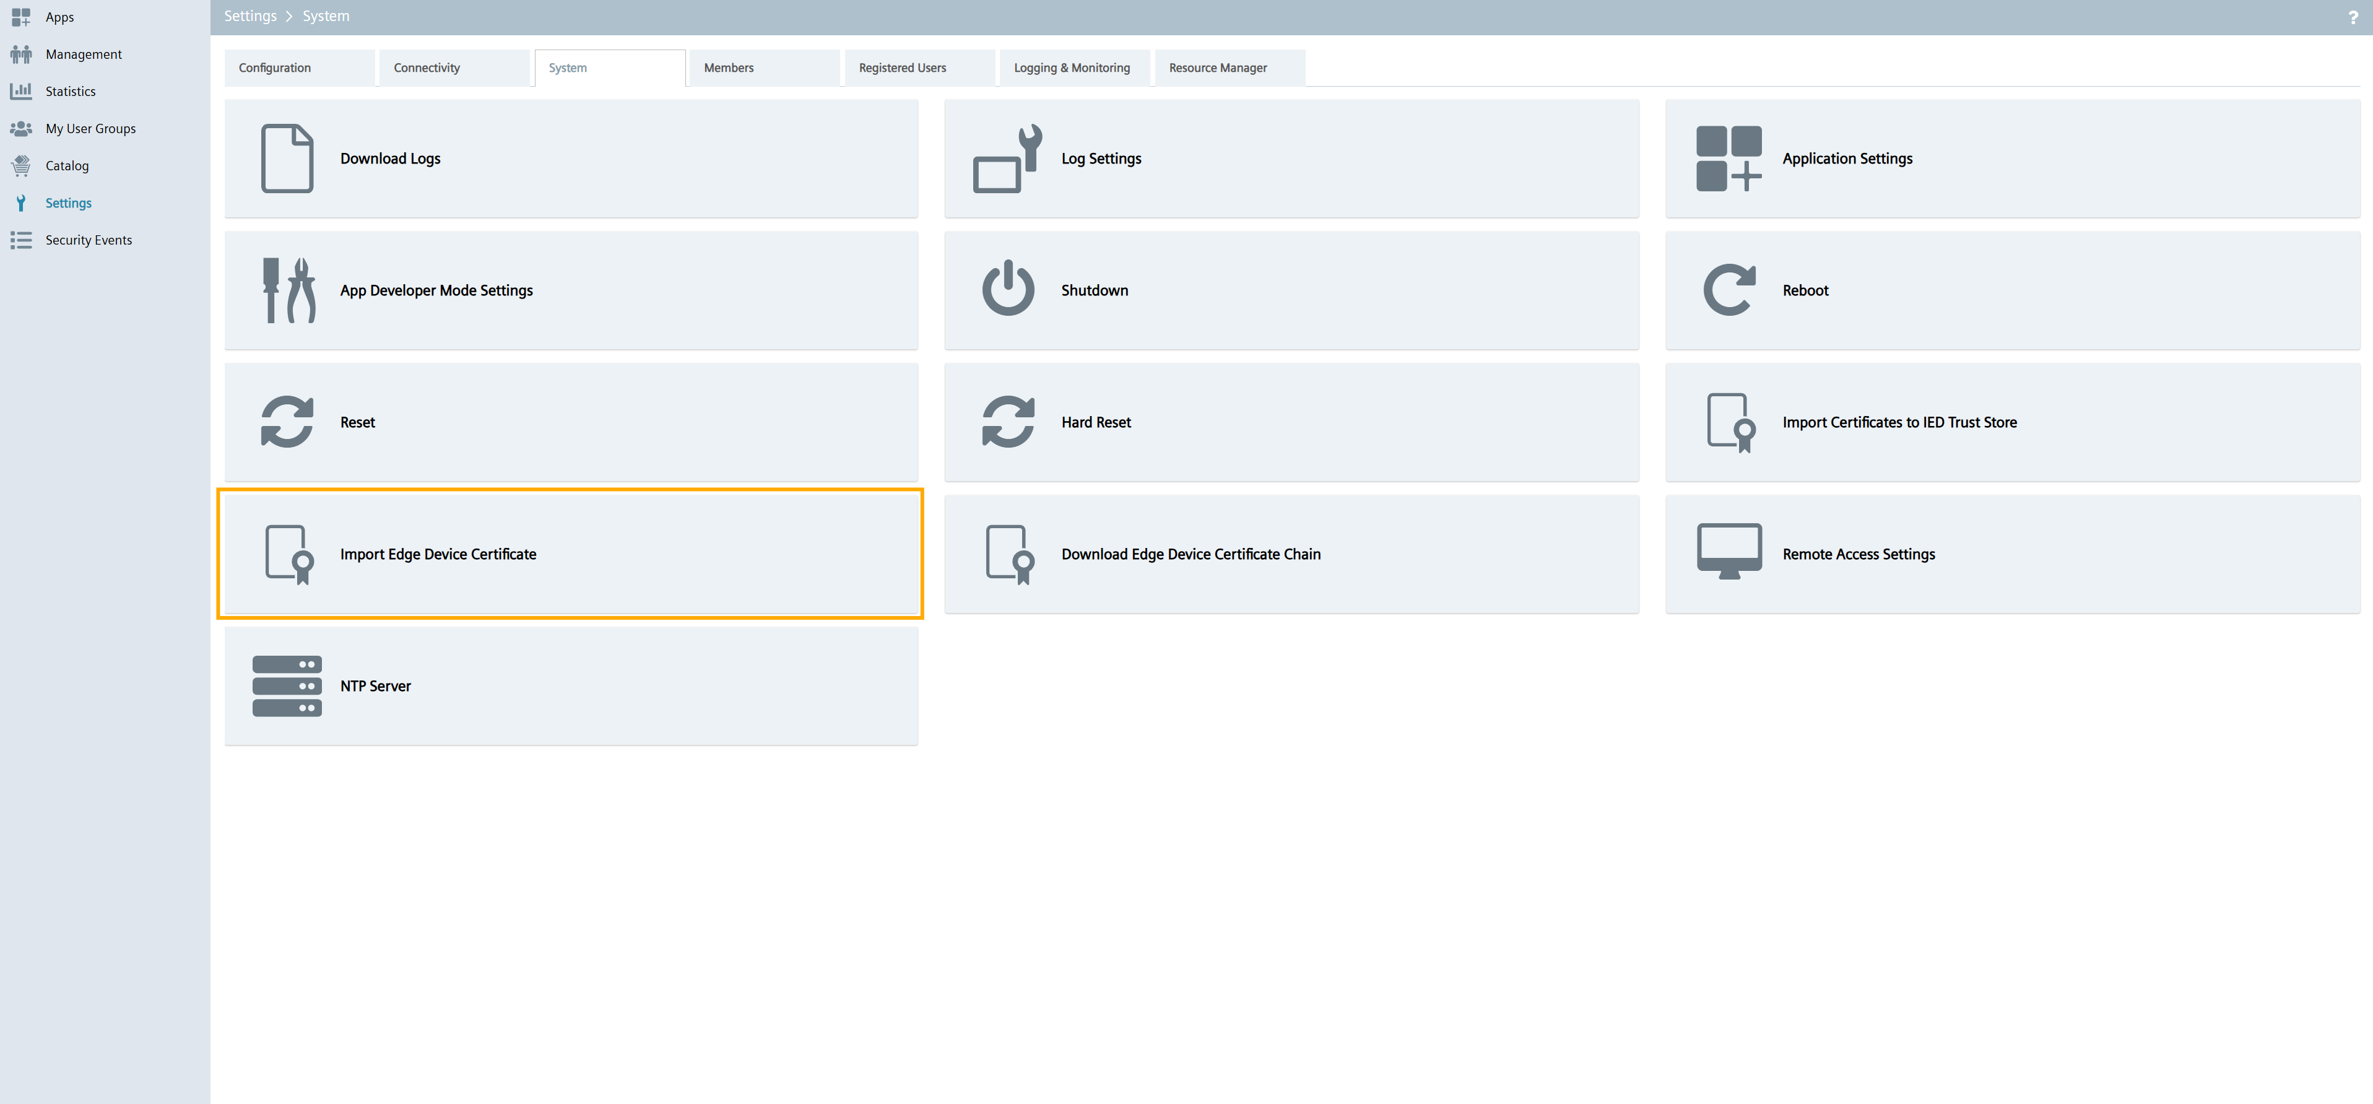Switch to the Resource Manager tab
This screenshot has height=1104, width=2373.
1217,68
